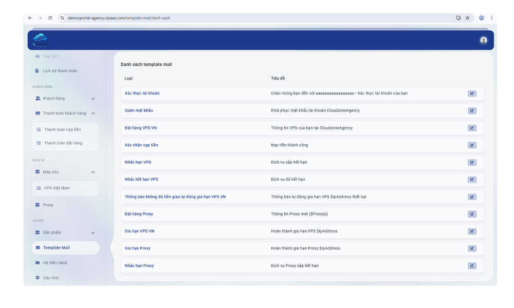
Task: Open the browser three-dot menu
Action: [491, 18]
